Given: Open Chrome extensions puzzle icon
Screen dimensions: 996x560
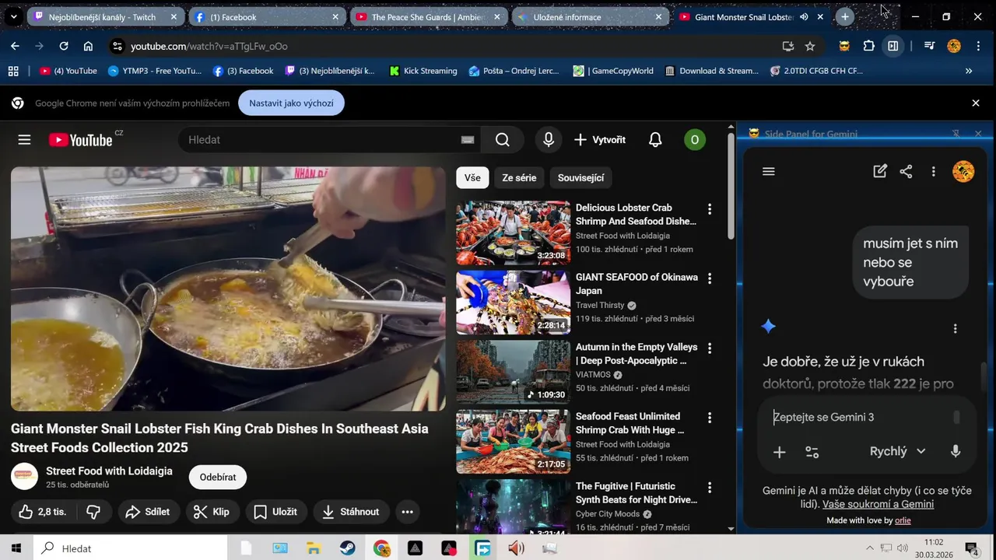Looking at the screenshot, I should click(869, 46).
